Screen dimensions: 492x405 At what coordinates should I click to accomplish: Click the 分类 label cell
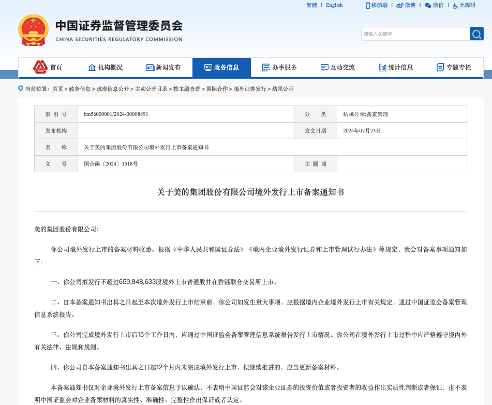[x=316, y=114]
